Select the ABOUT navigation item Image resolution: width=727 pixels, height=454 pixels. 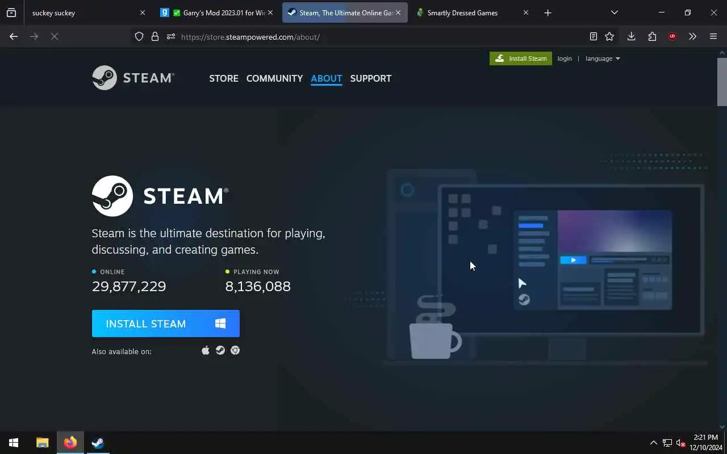[327, 78]
